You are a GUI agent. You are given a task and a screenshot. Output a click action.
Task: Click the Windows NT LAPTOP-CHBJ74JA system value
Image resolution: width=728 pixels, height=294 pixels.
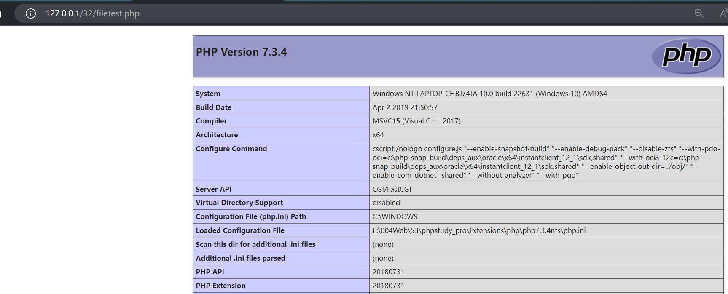(x=490, y=94)
